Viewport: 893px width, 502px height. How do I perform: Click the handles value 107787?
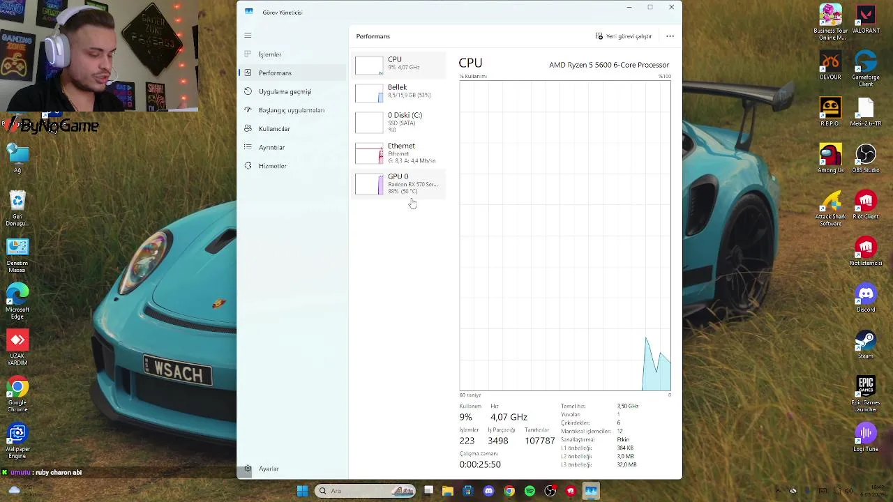(540, 441)
